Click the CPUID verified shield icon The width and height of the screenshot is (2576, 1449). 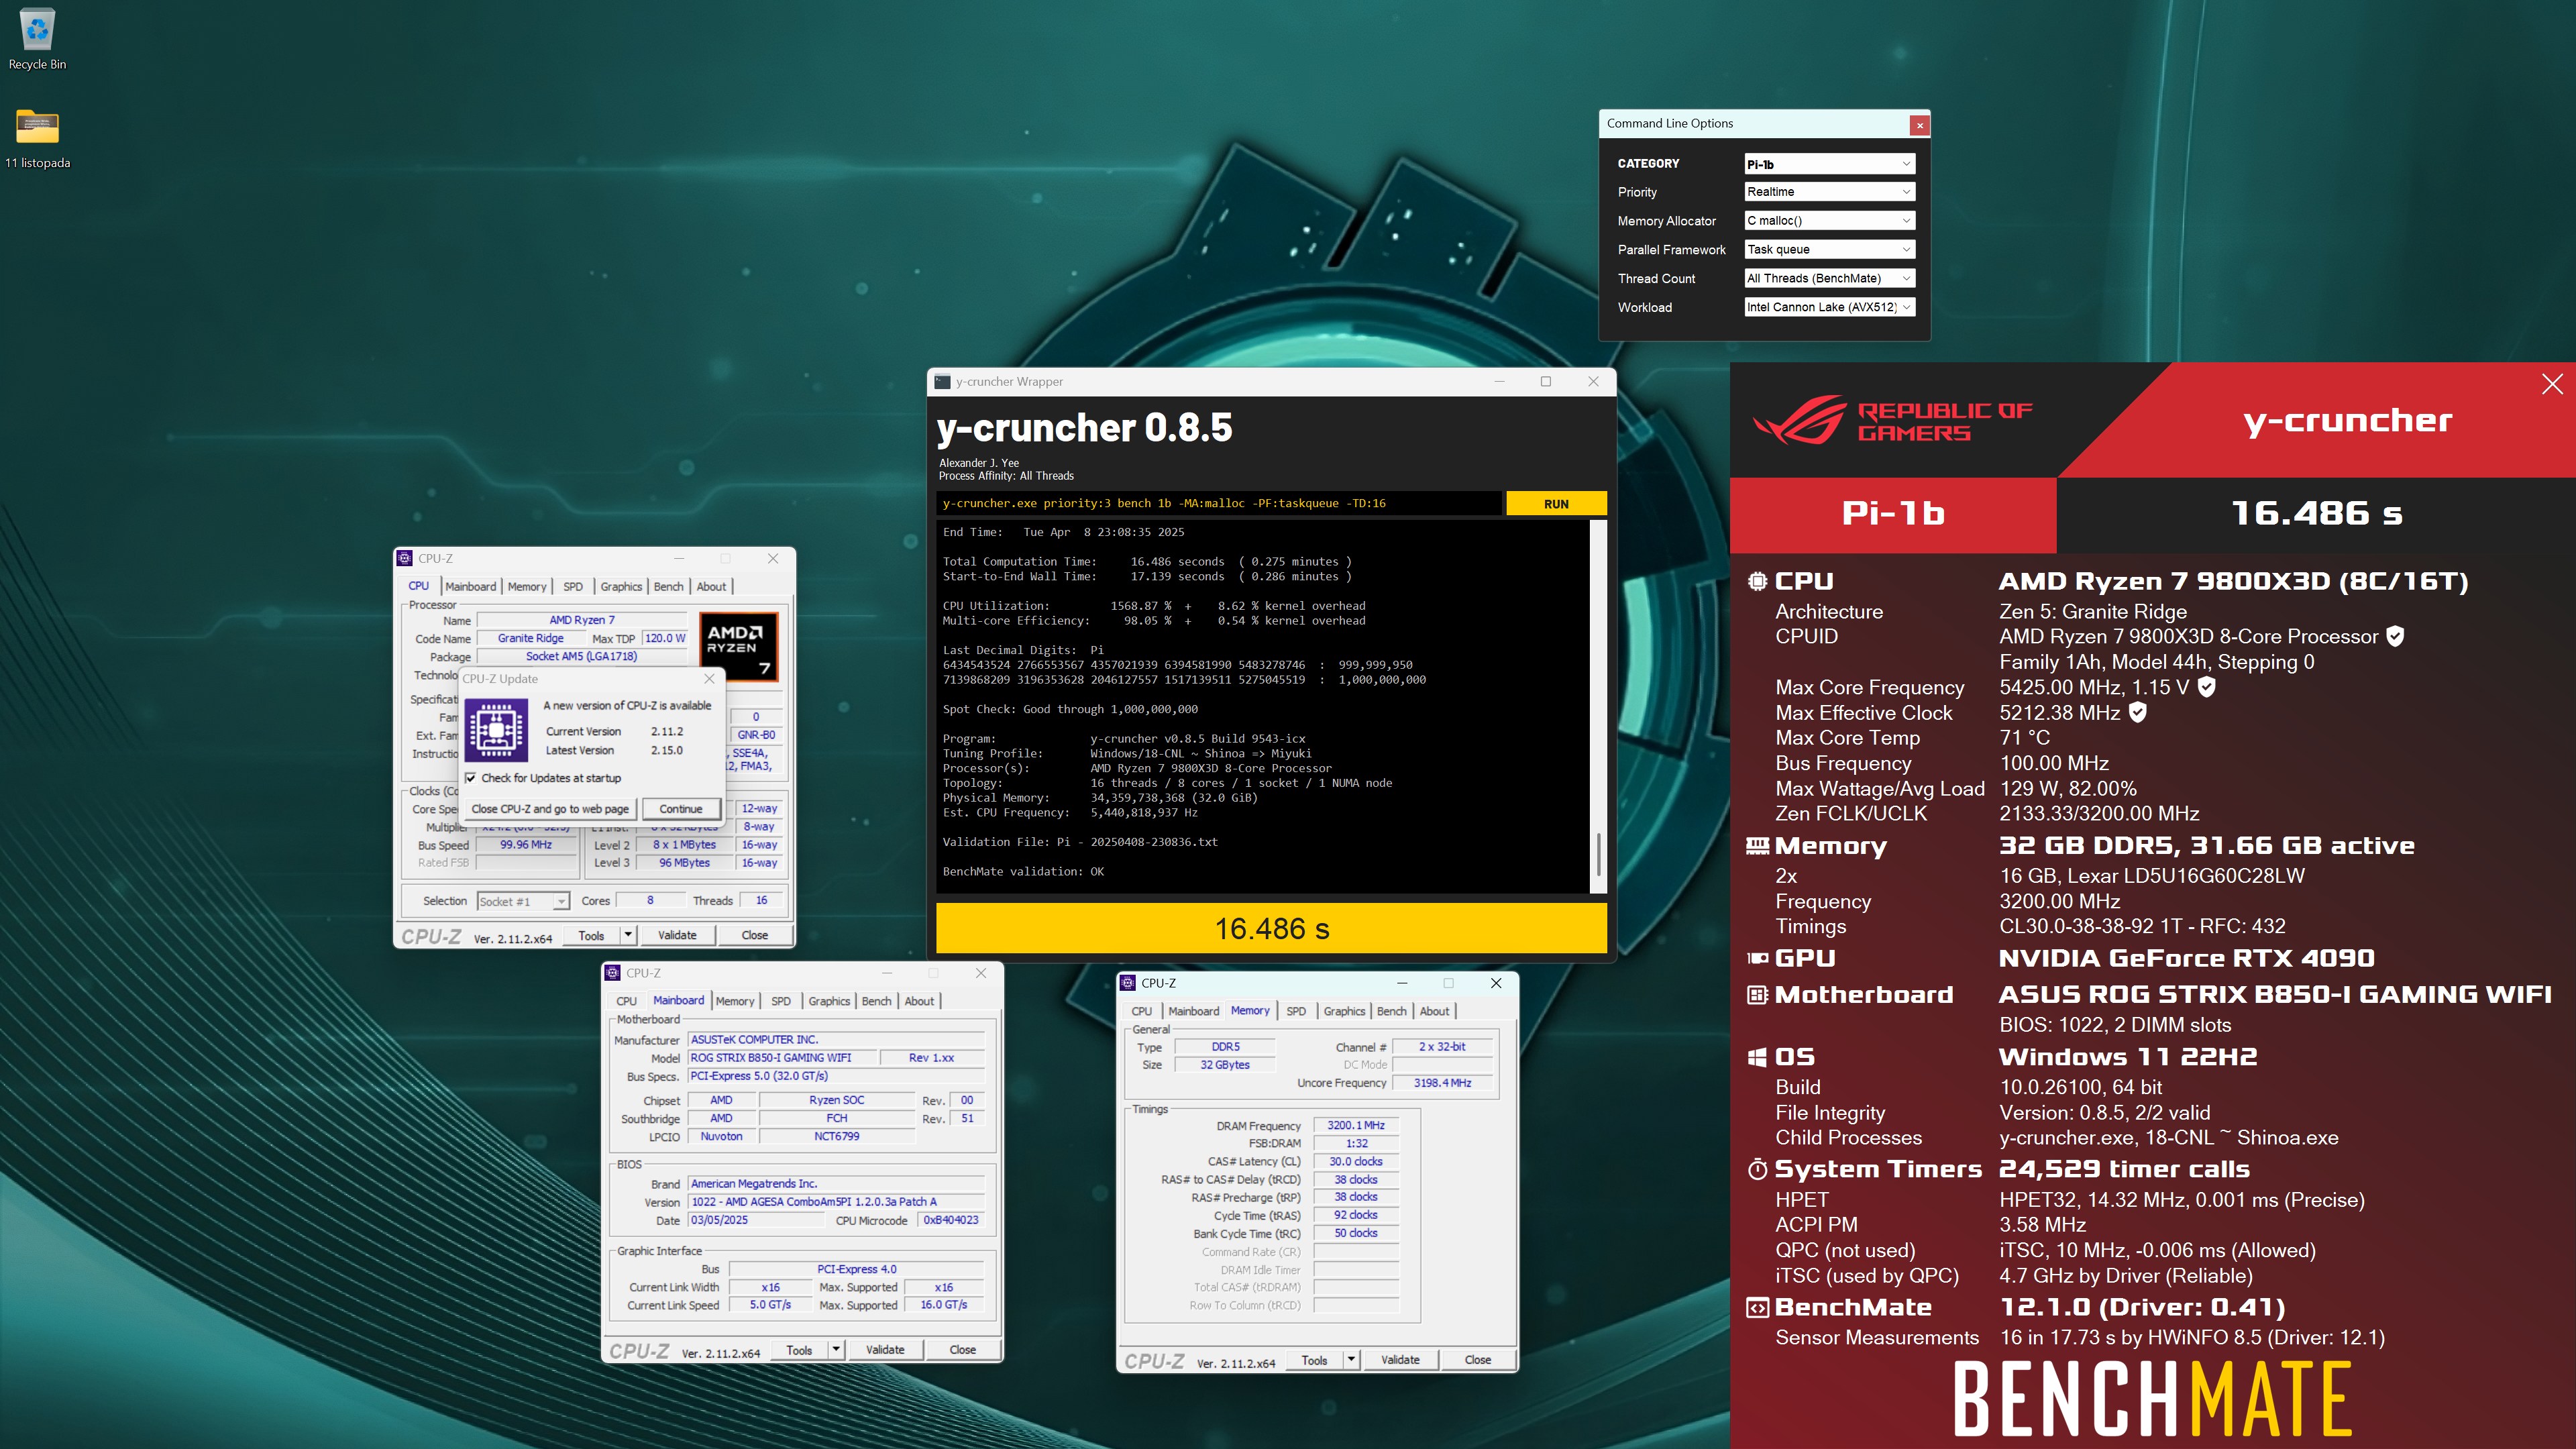(2395, 636)
